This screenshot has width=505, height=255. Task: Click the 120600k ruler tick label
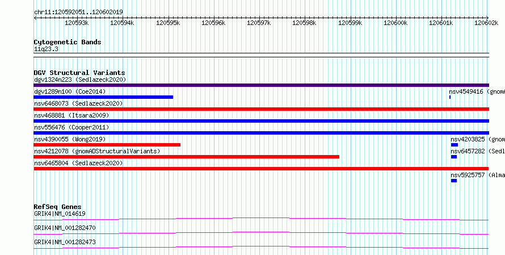[395, 23]
